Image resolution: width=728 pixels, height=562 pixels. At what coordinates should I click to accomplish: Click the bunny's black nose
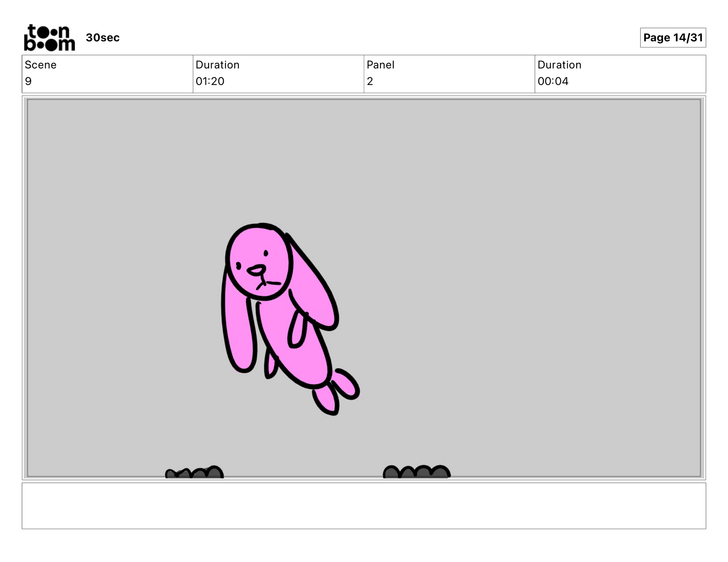(257, 270)
